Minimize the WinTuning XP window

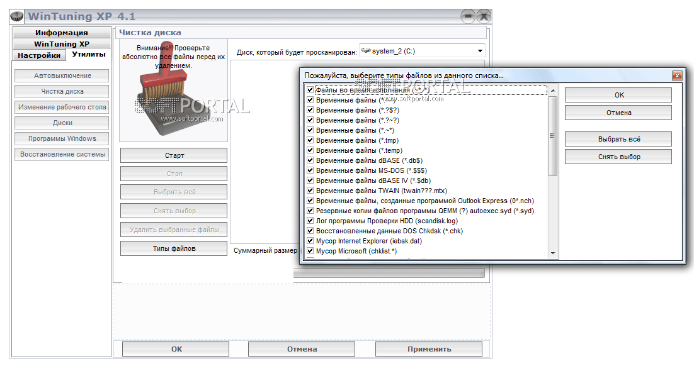(x=468, y=16)
